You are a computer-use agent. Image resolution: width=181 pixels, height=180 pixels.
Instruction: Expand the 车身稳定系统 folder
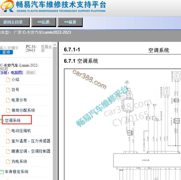click(17, 172)
